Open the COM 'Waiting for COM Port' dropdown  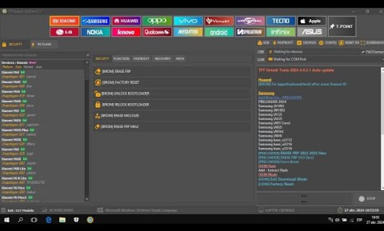325,59
